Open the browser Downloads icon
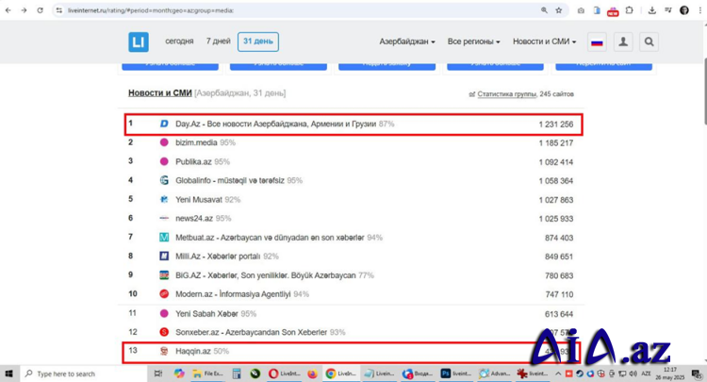This screenshot has width=707, height=382. 652,10
